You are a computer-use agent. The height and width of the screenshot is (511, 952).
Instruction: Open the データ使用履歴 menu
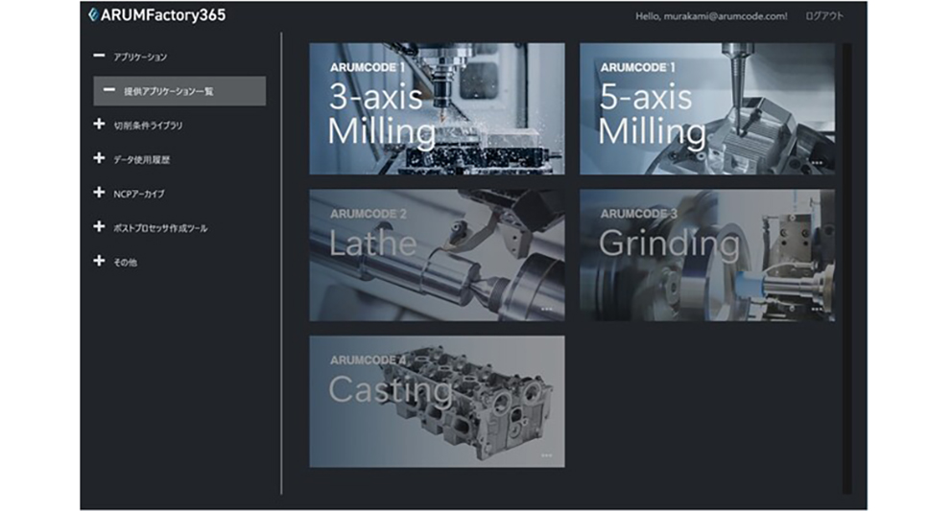[x=141, y=159]
